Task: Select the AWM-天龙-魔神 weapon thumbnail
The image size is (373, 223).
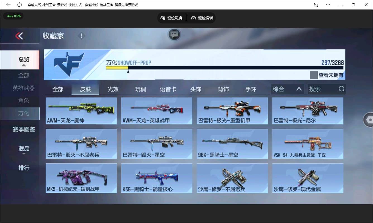Action: (x=81, y=111)
